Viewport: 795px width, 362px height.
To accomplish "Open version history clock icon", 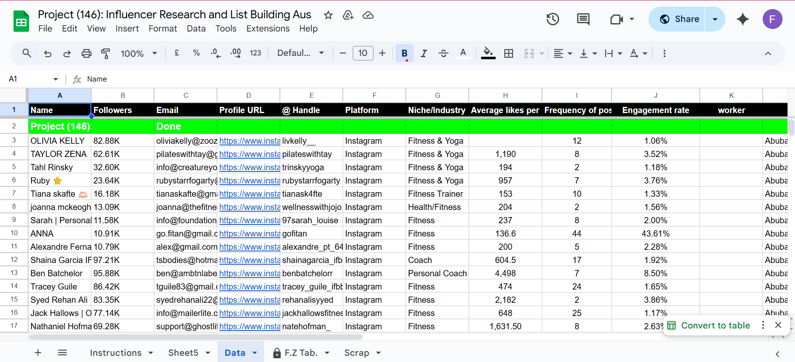I will click(x=552, y=19).
